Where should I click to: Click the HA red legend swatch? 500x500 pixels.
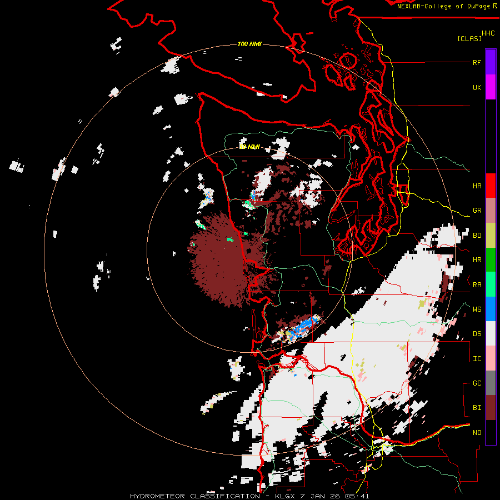[491, 186]
